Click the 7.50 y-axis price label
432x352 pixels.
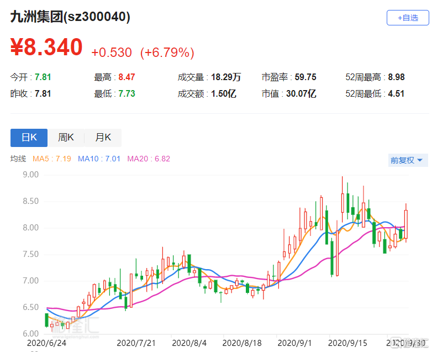[x=30, y=254]
